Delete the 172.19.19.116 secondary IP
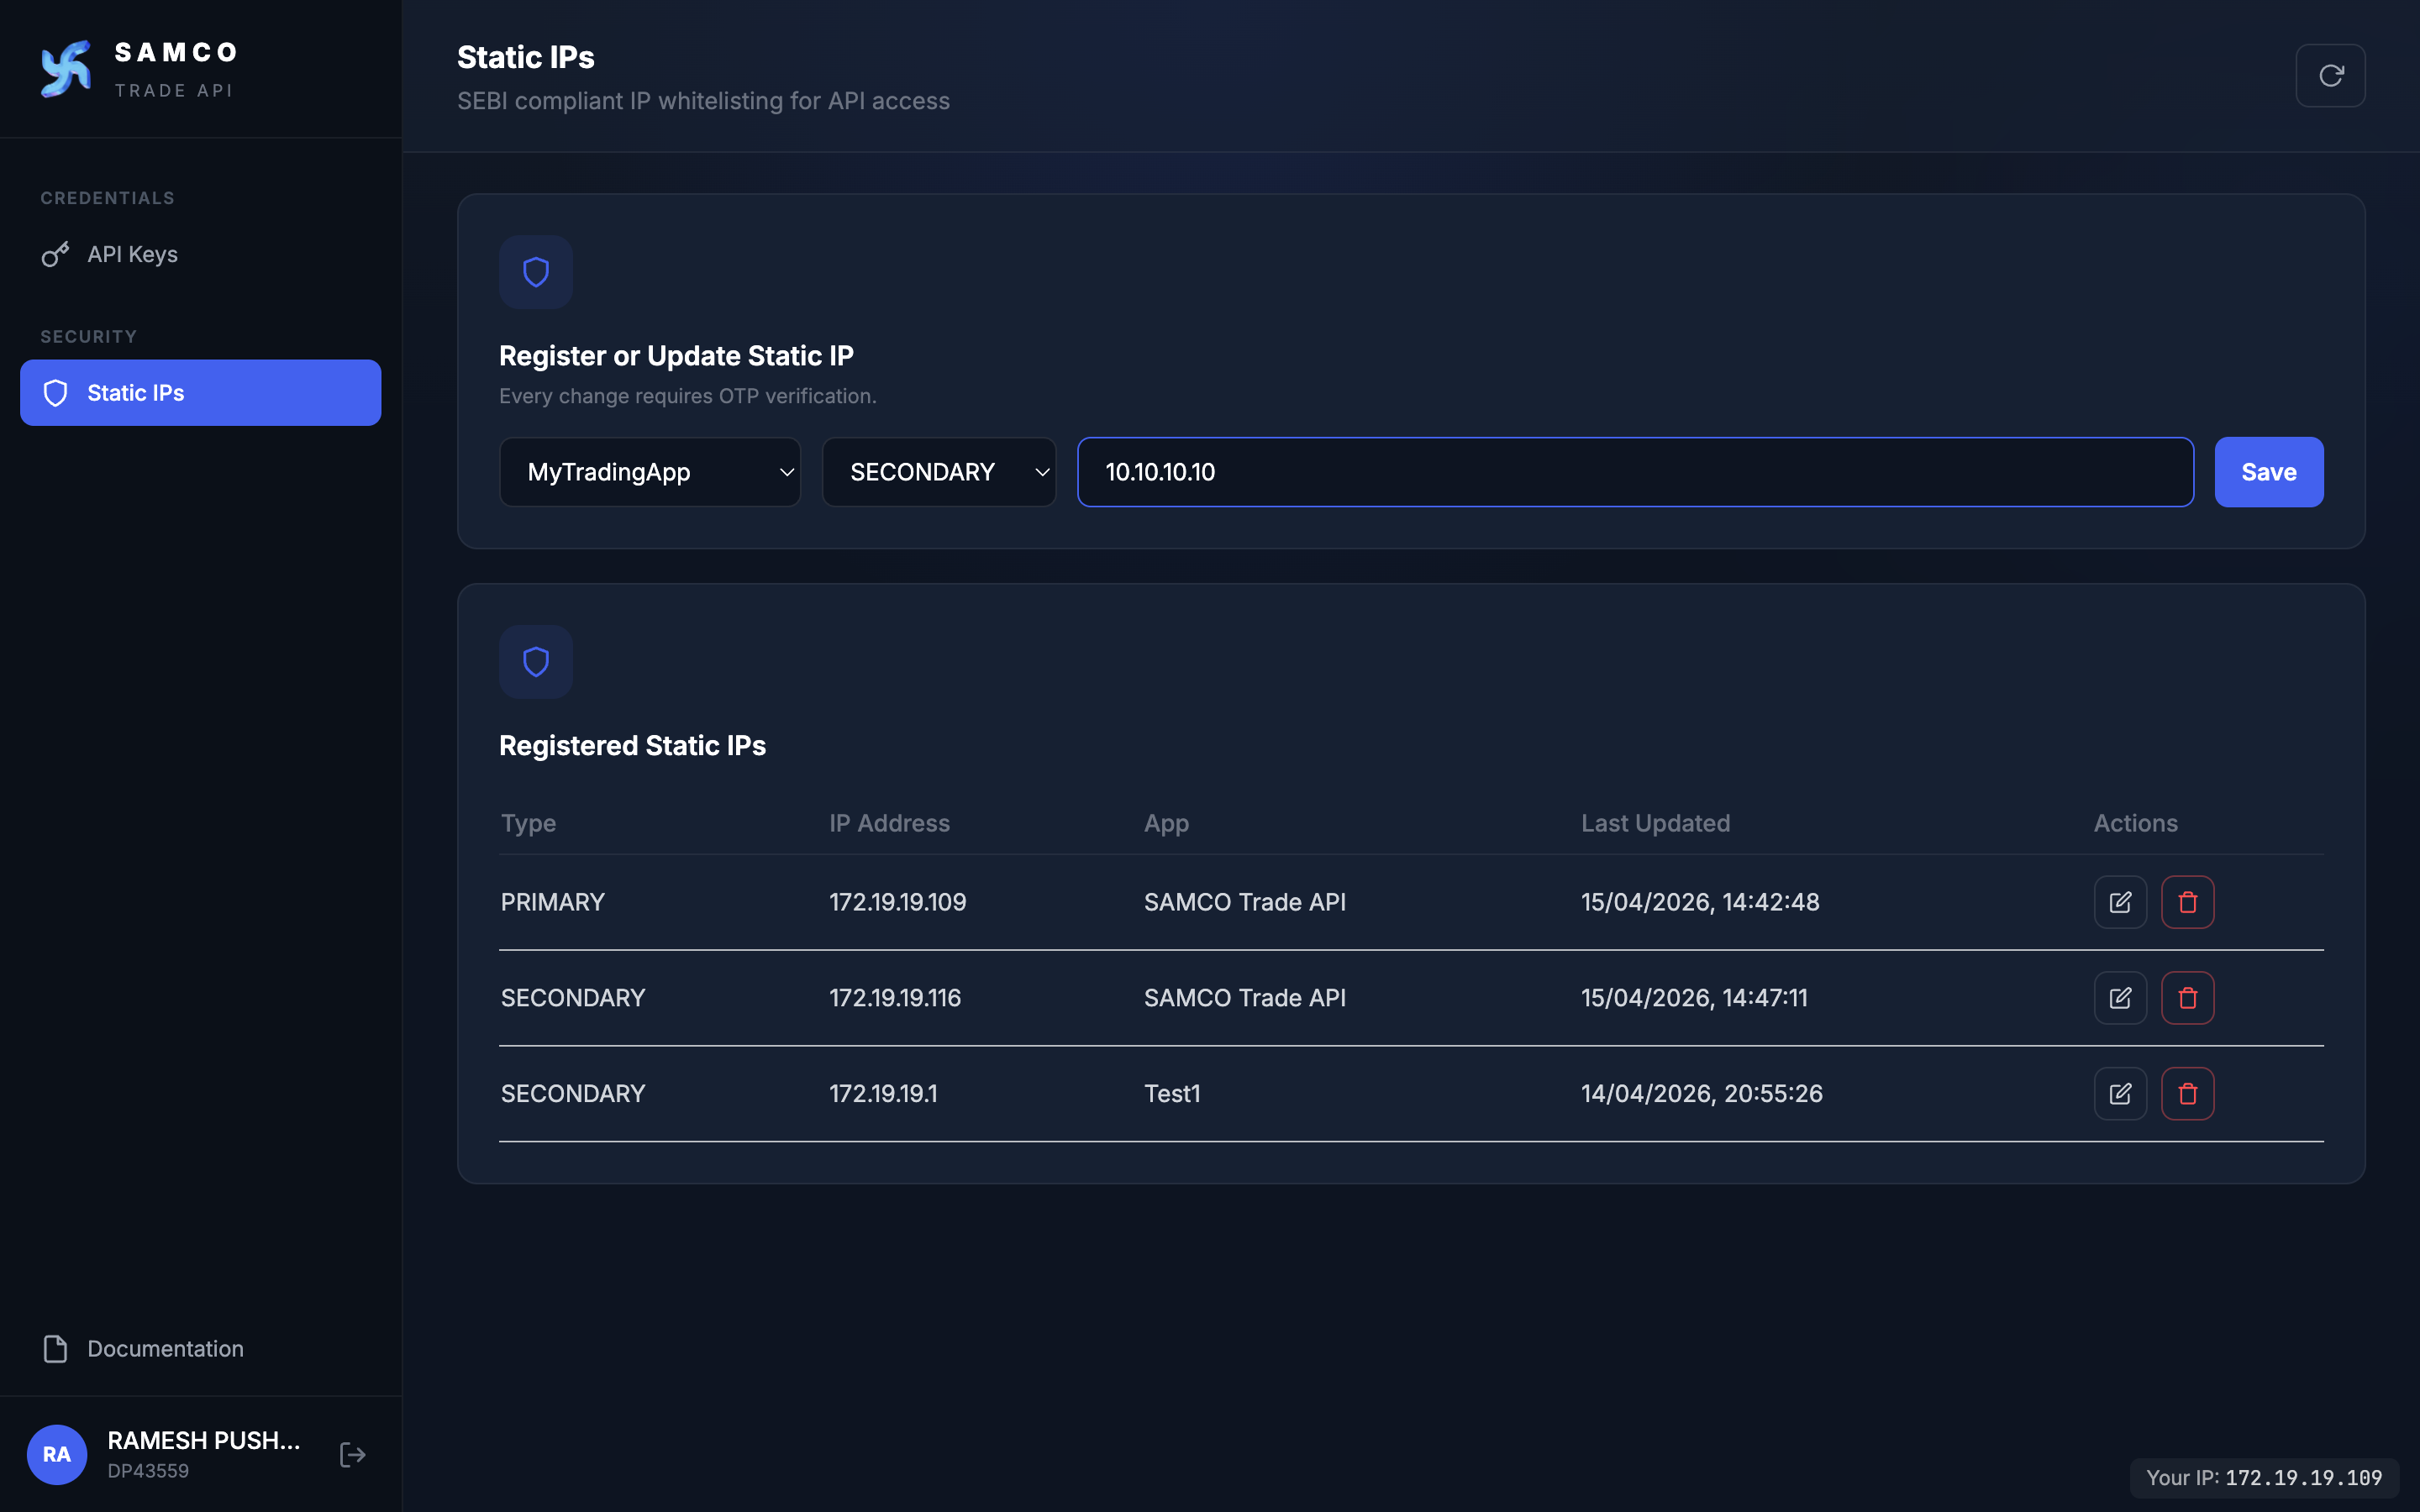Screen dimensions: 2420x1512 coord(2188,998)
